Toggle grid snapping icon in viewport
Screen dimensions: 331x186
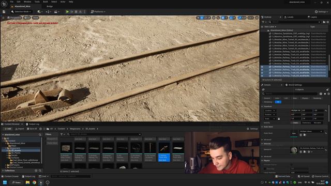(223, 18)
